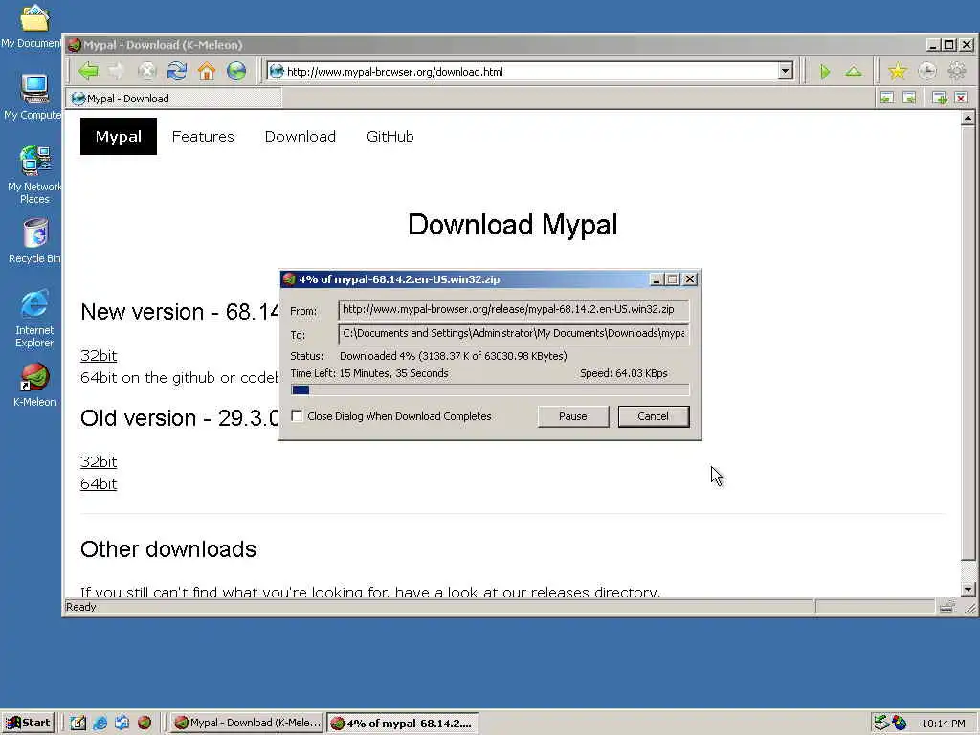Viewport: 980px width, 735px height.
Task: Go back with the green arrow
Action: pos(88,71)
